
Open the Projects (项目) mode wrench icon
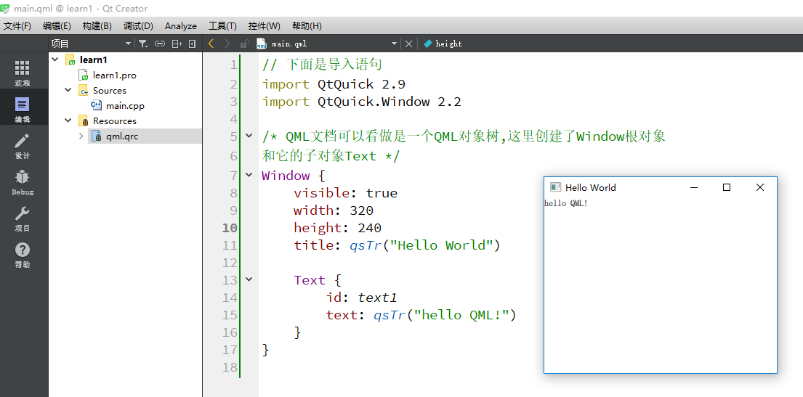click(x=22, y=219)
